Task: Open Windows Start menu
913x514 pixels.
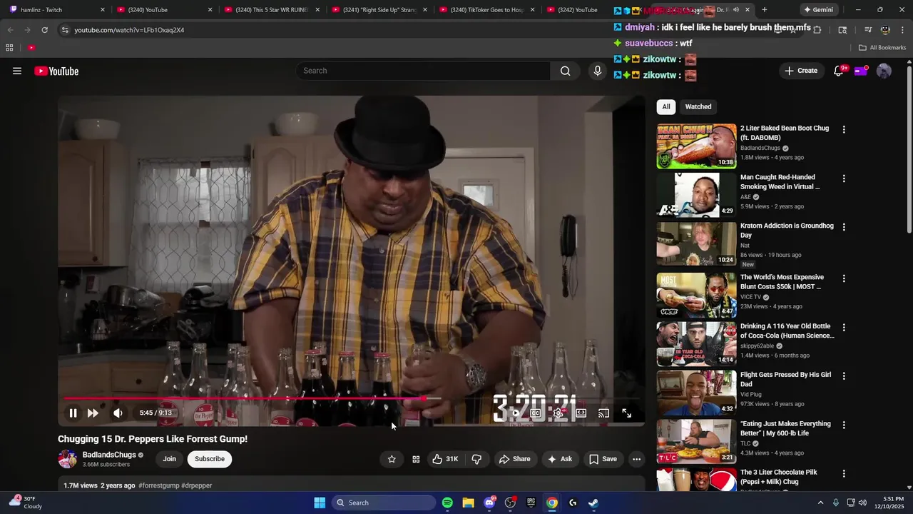Action: pos(320,503)
